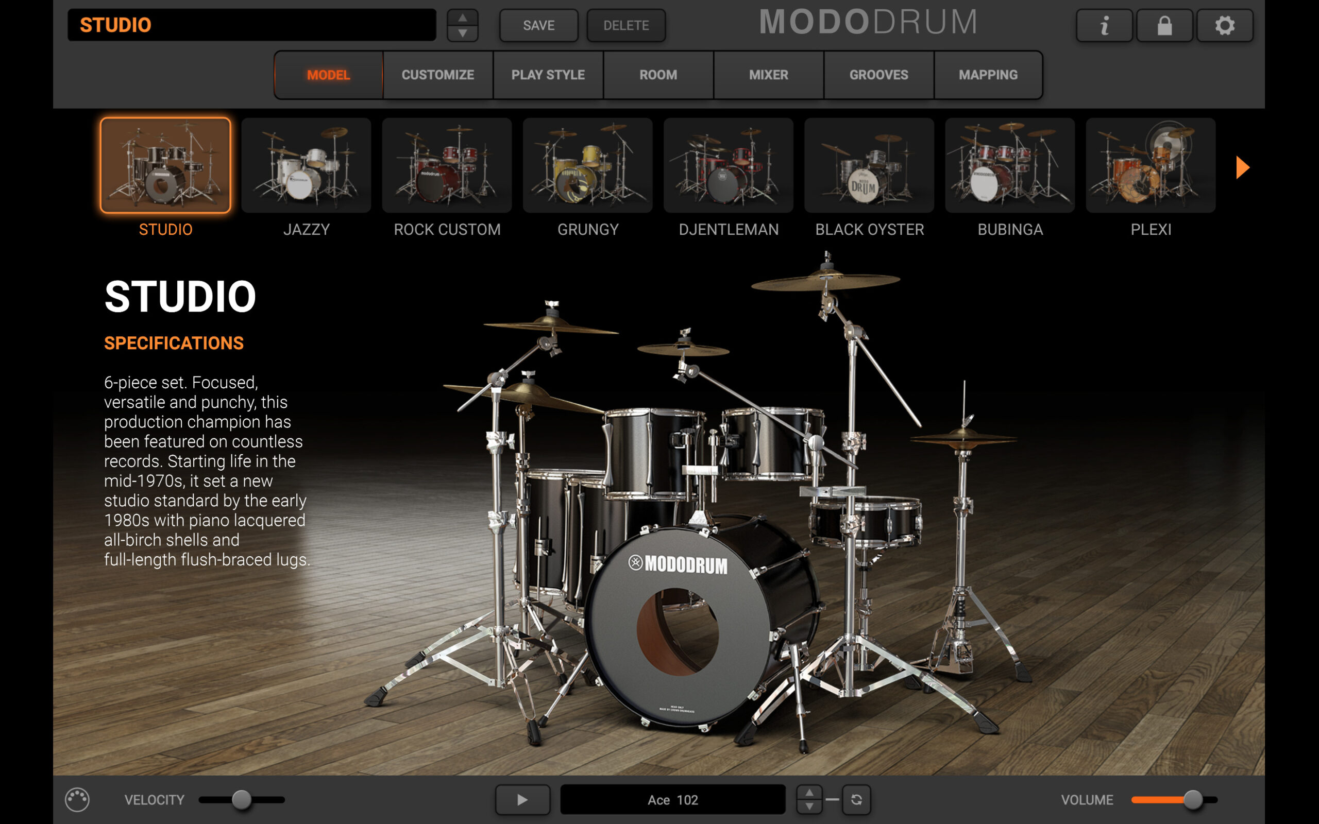Click the STUDIO preset name field
Image resolution: width=1319 pixels, height=824 pixels.
coord(251,25)
